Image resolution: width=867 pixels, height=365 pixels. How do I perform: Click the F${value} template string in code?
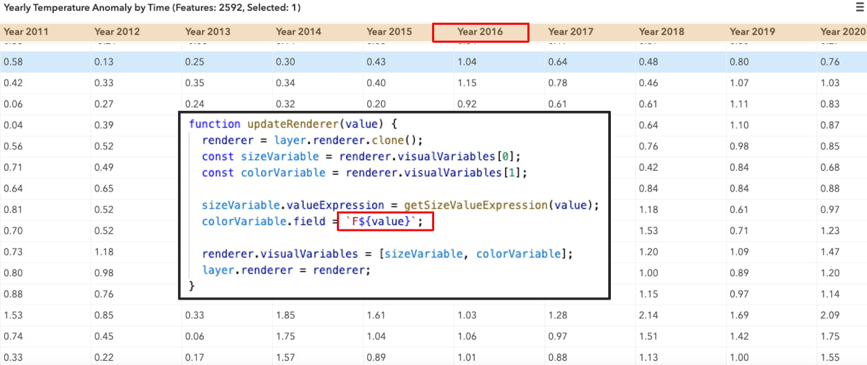pos(390,221)
